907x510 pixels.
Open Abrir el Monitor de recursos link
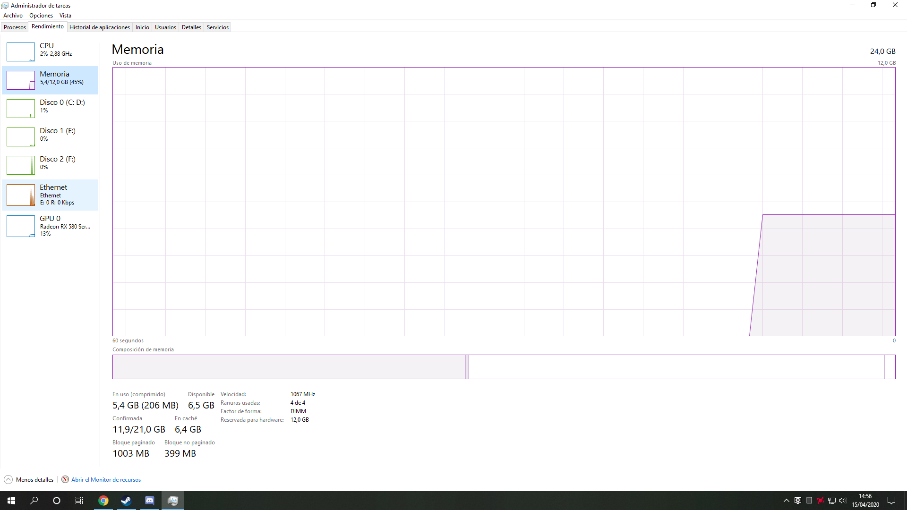click(106, 480)
